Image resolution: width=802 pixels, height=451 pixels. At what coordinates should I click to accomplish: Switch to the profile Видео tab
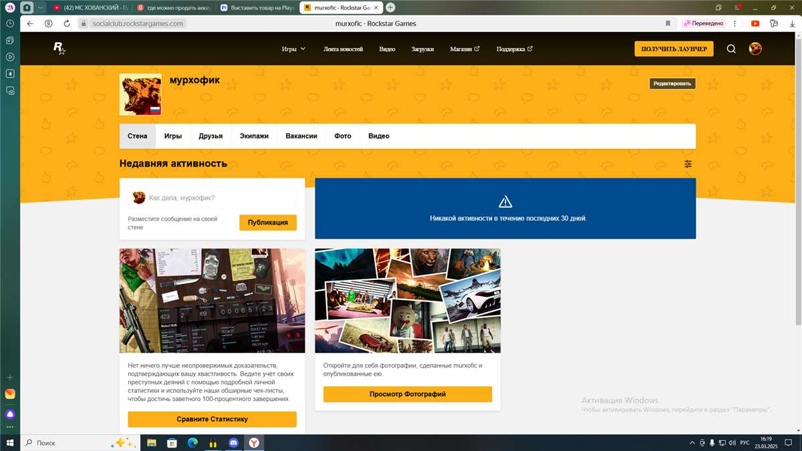coord(379,136)
